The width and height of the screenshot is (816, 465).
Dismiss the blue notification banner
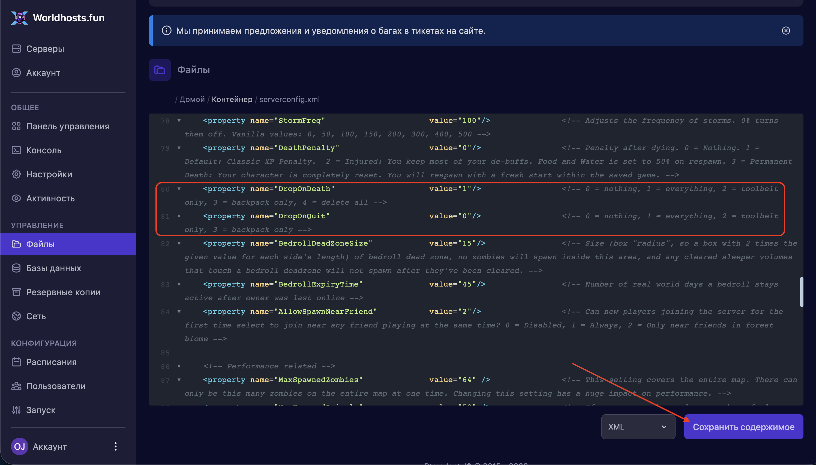pyautogui.click(x=786, y=31)
